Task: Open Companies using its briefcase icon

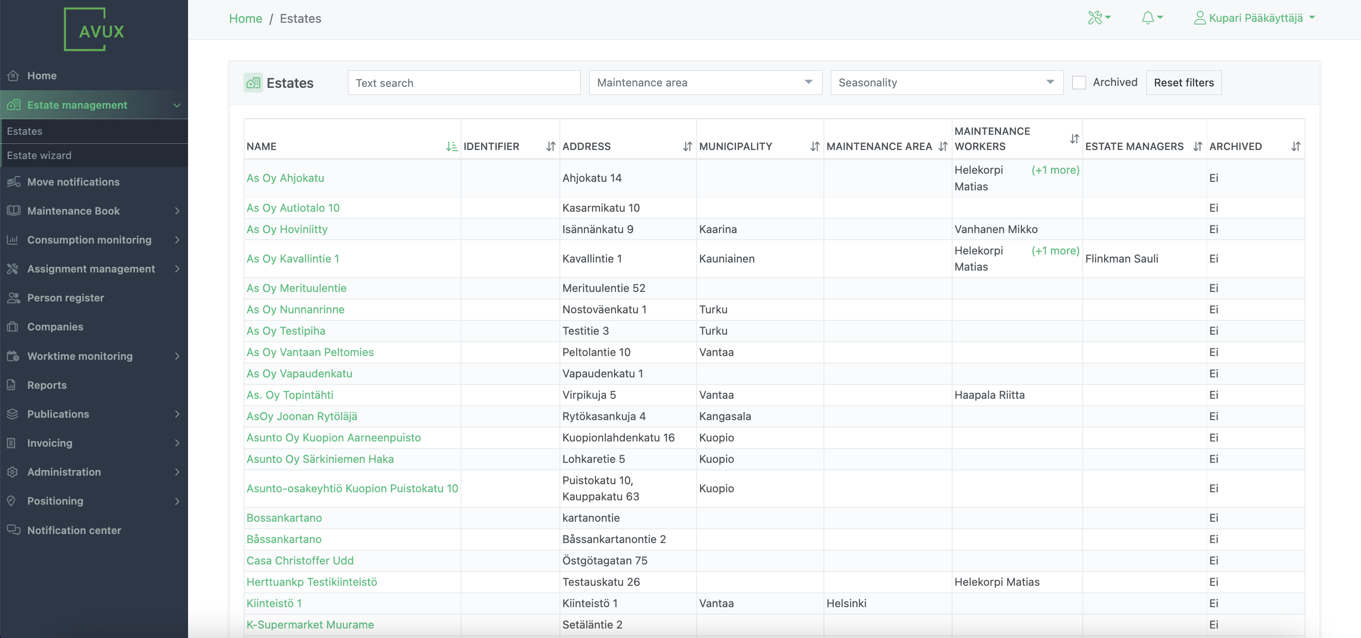Action: [13, 327]
